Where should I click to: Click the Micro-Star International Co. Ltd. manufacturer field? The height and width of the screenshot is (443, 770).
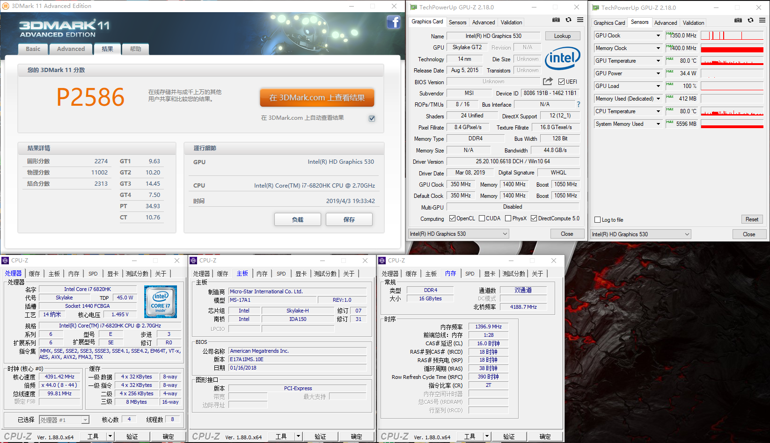pyautogui.click(x=297, y=291)
